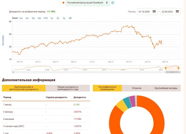Viewport: 186px width, 134px height.
Task: Show the All zoom range
Action: click(x=70, y=18)
